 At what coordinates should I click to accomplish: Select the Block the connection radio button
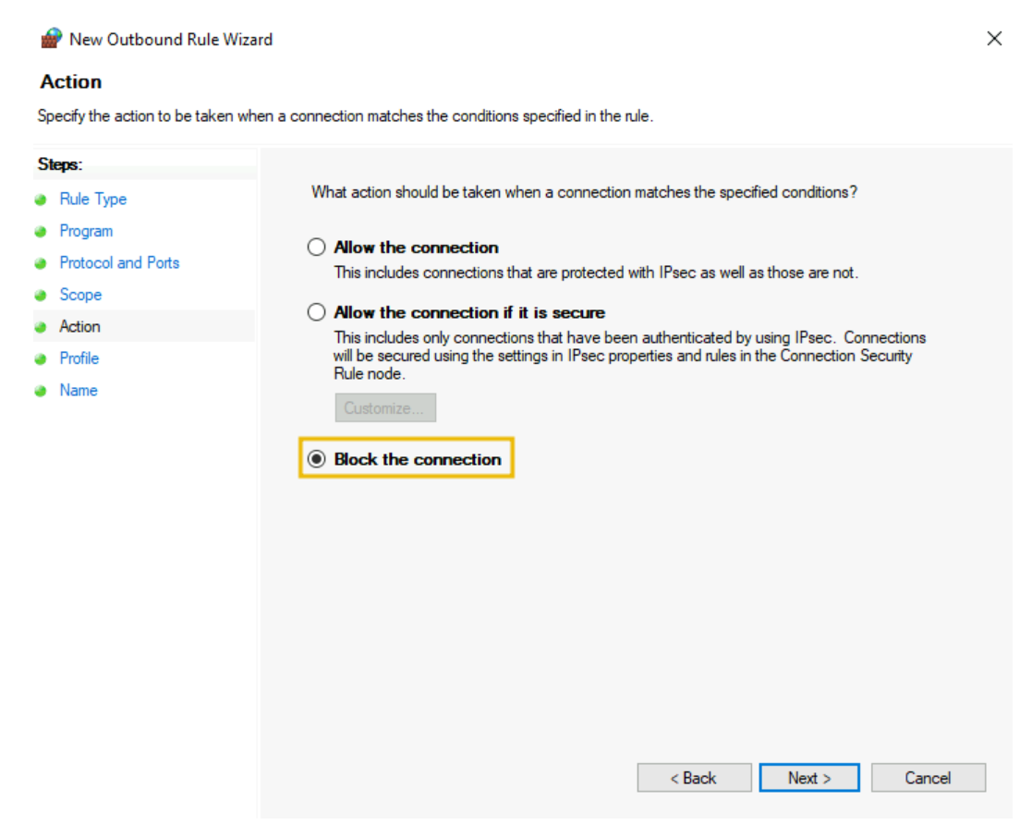coord(317,459)
